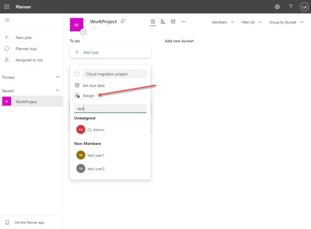Click Set due date
This screenshot has height=229, width=311.
(93, 85)
